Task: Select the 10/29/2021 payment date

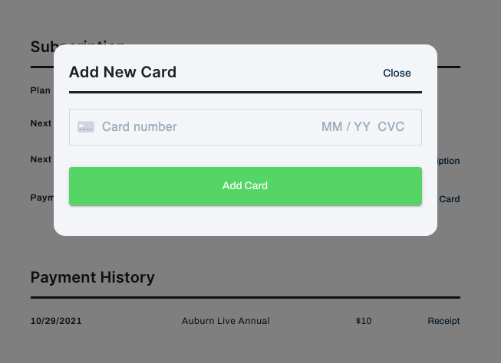Action: coord(56,321)
